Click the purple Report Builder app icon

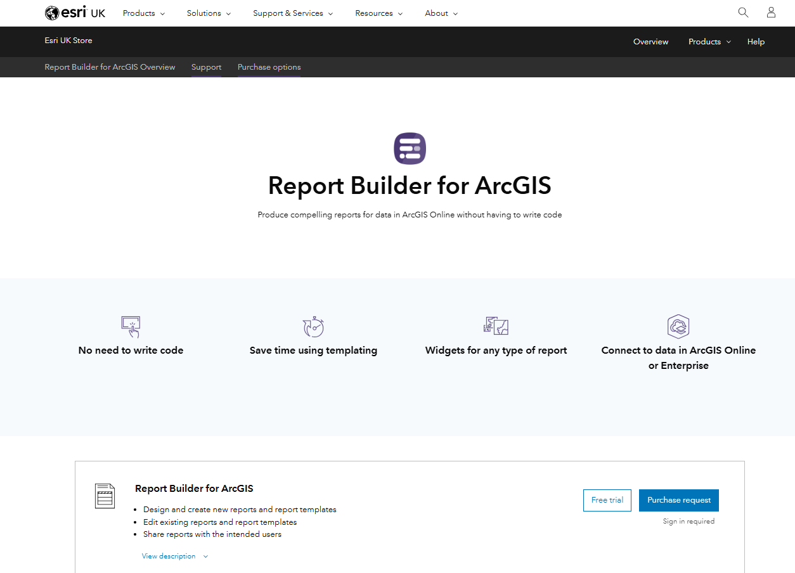(x=410, y=148)
